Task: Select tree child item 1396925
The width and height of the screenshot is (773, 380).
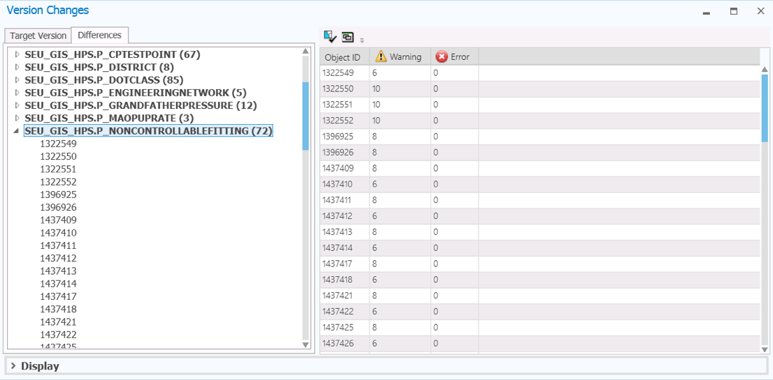Action: [x=58, y=195]
